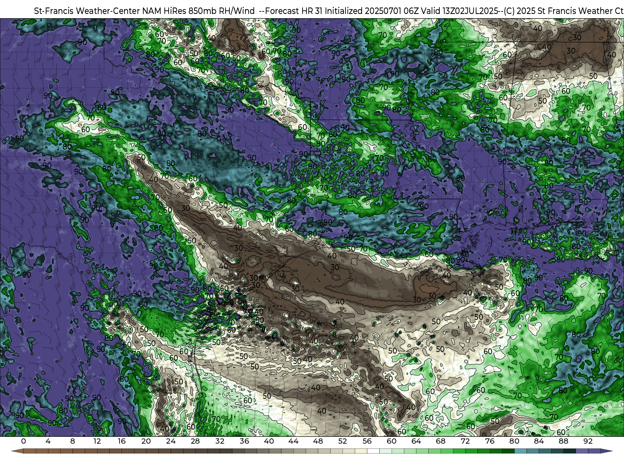Click the purple right-end arrow of the colorbar

click(606, 451)
